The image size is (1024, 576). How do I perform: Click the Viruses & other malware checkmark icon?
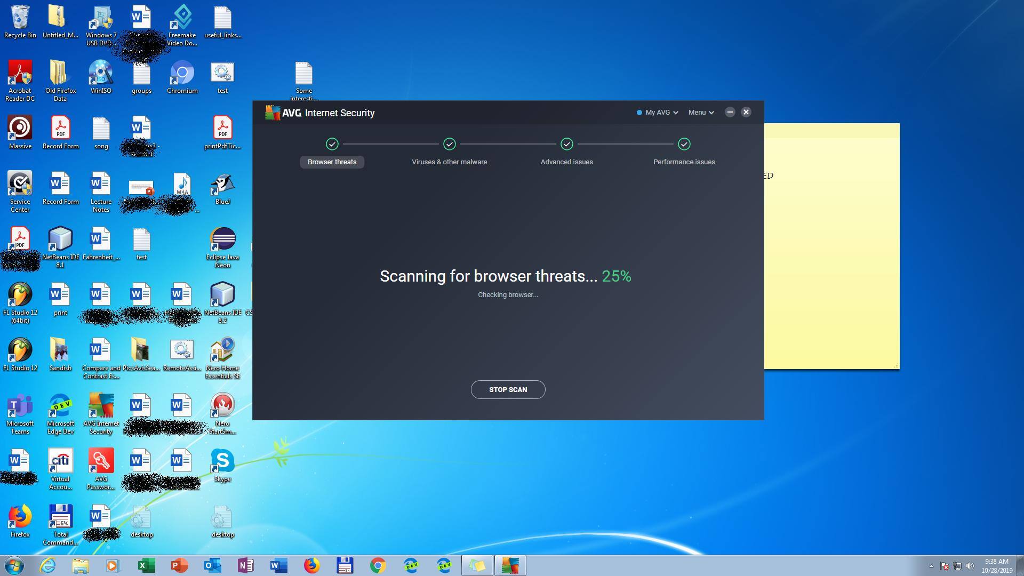(449, 144)
